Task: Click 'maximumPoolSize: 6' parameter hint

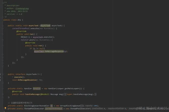Action: (117, 108)
